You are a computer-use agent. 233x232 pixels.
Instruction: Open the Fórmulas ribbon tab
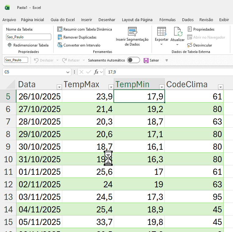pos(167,20)
